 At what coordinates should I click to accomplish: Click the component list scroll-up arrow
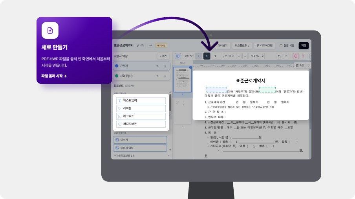[170, 92]
